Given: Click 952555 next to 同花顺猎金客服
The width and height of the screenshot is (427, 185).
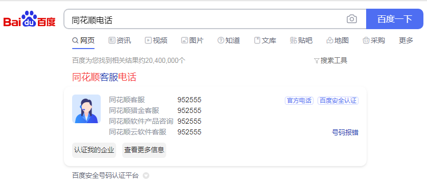Looking at the screenshot, I should [189, 110].
